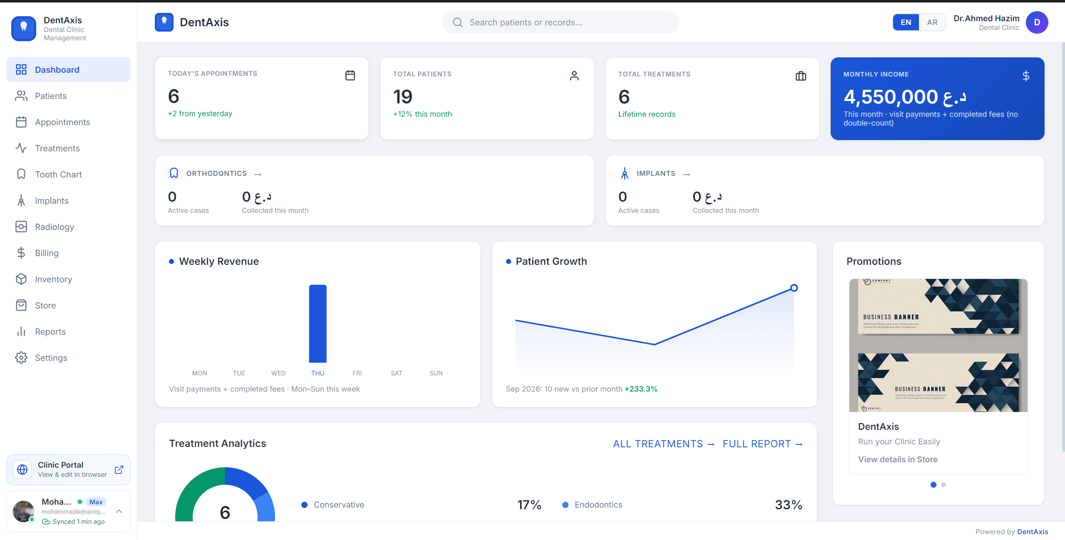Click the Conservative legend blue dot

pos(304,505)
